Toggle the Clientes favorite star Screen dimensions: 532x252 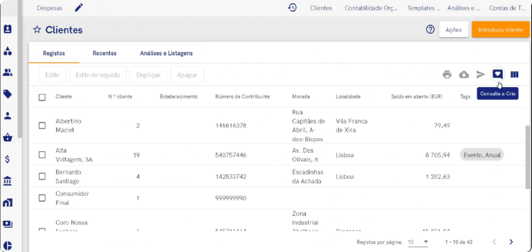pos(37,30)
